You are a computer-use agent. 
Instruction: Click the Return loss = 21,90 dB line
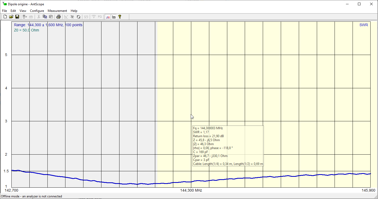tap(208, 136)
